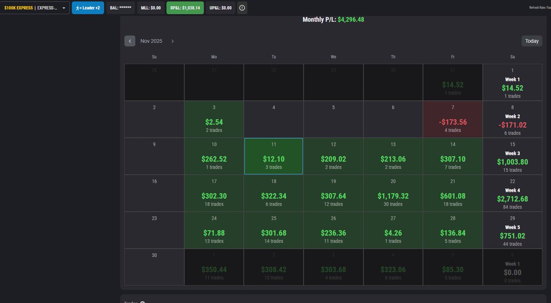
Task: Select November 10 cell showing $262.52
Action: (214, 156)
